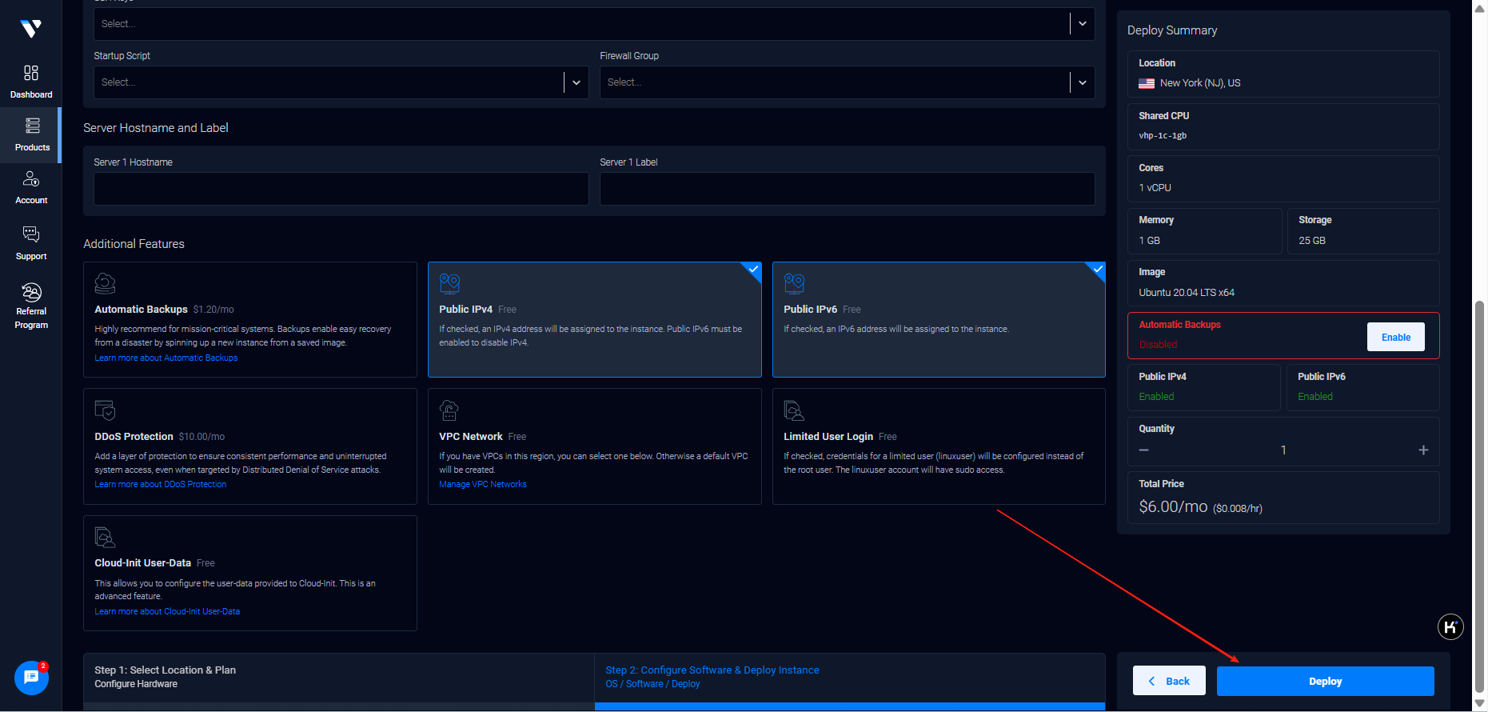Open Referral Program in sidebar

click(x=31, y=306)
